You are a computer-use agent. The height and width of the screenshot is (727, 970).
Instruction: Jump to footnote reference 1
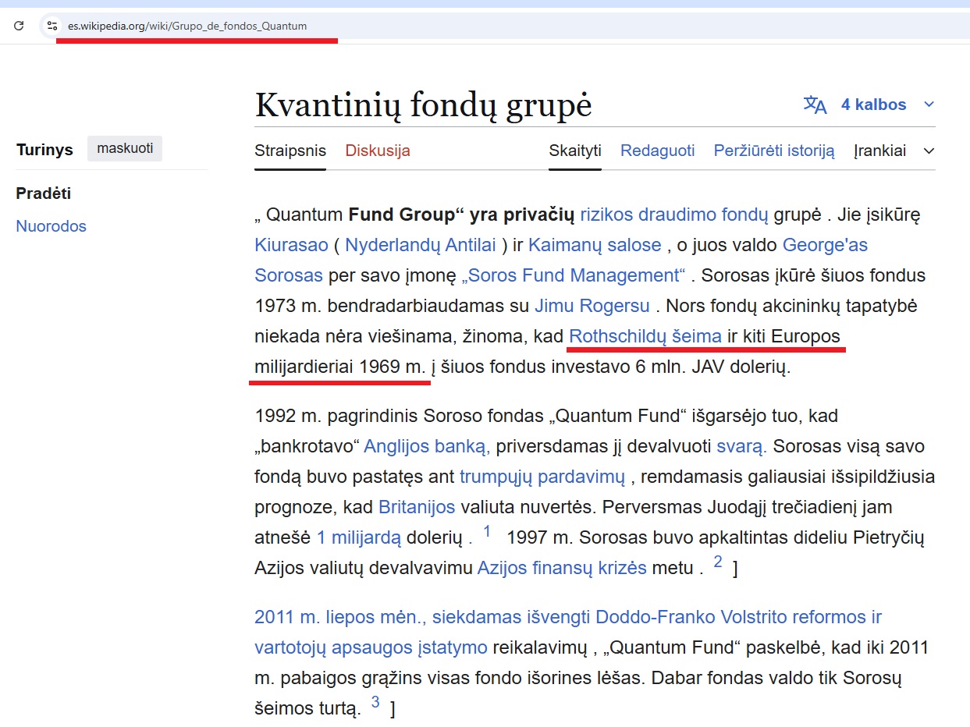[x=488, y=531]
